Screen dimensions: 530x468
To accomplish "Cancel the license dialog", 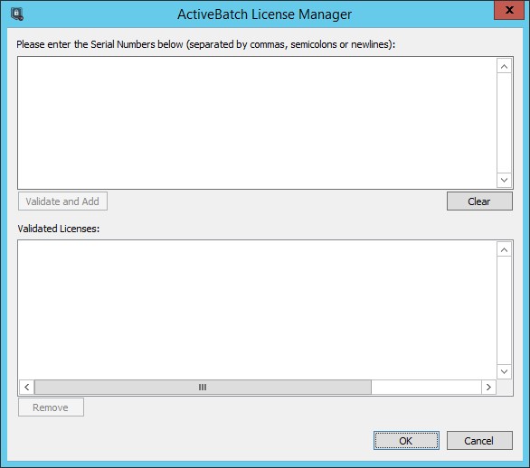I will (479, 440).
